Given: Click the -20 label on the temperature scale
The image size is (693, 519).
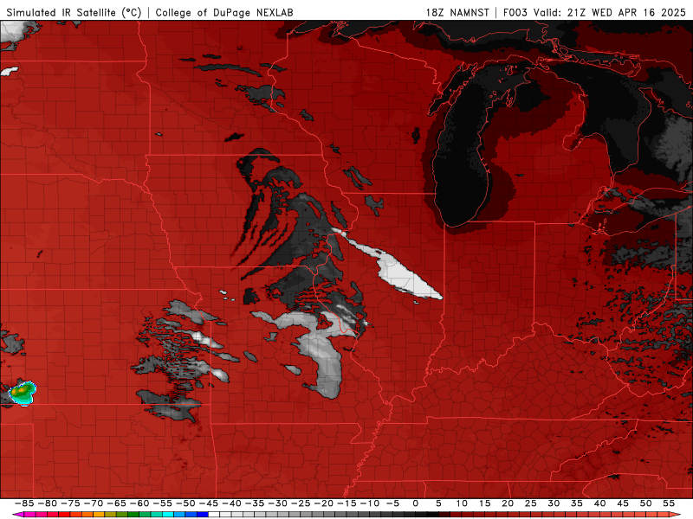Looking at the screenshot, I should pyautogui.click(x=323, y=503).
